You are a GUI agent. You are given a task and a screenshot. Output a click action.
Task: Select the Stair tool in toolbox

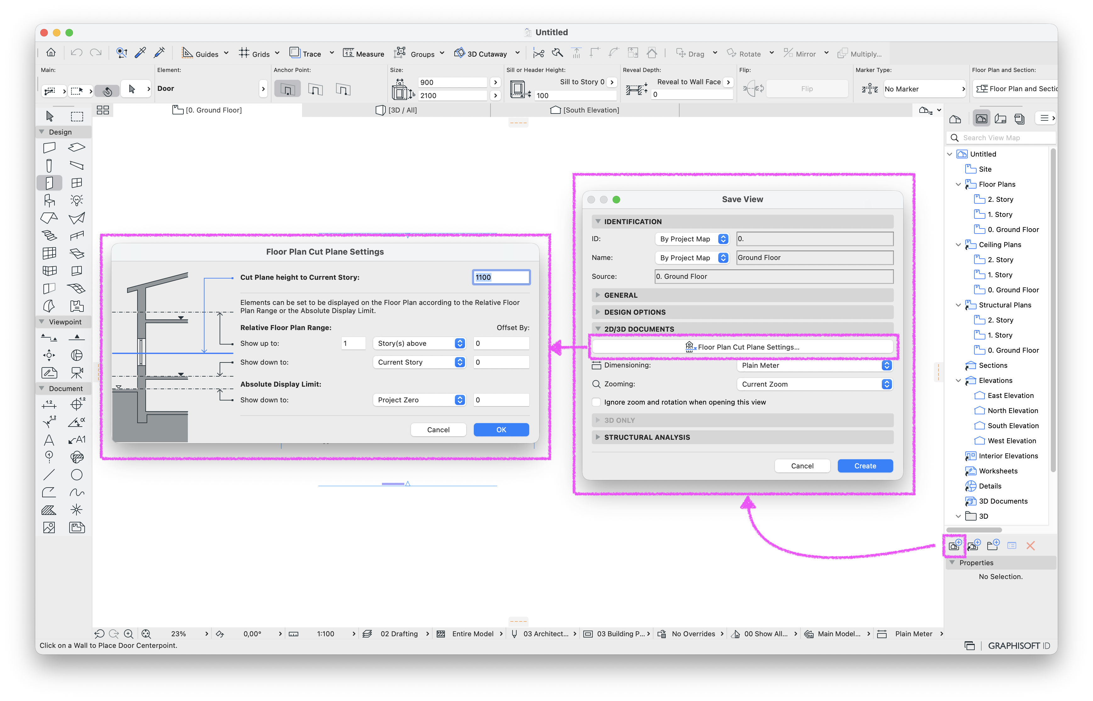point(49,236)
